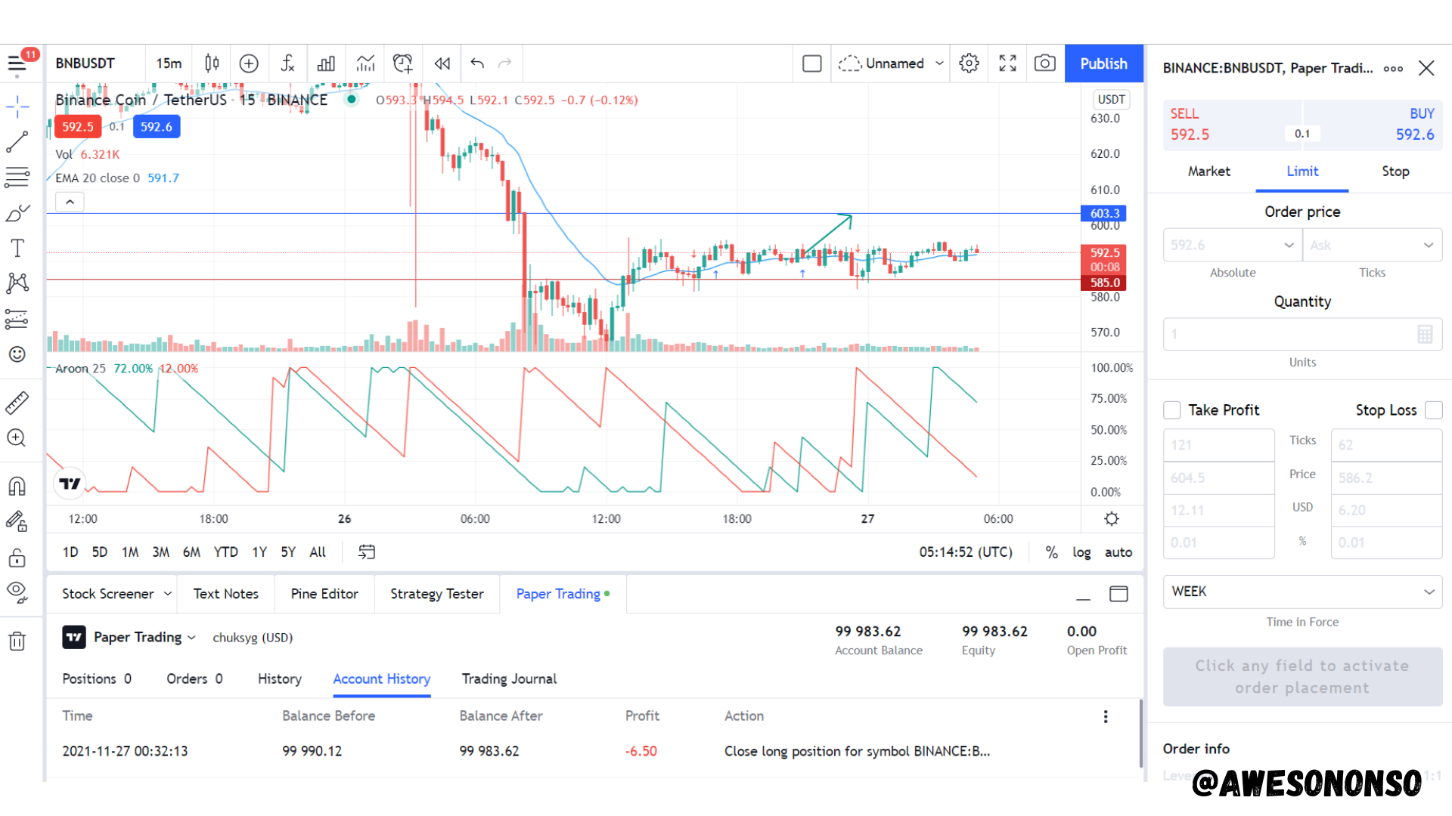The height and width of the screenshot is (816, 1452).
Task: Publish the chart idea
Action: click(1103, 63)
